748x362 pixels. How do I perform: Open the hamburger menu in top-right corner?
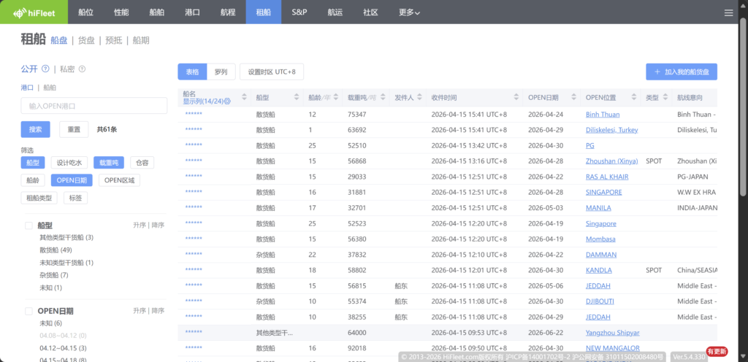tap(728, 12)
